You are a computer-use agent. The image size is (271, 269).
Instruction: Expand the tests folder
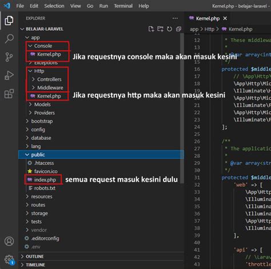point(101,222)
